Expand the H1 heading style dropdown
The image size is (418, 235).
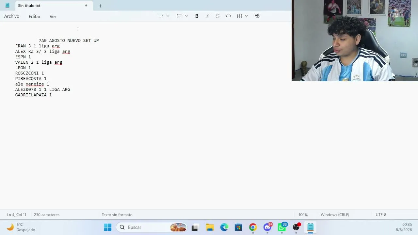click(x=164, y=16)
